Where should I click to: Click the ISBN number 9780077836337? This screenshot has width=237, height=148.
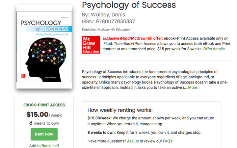115,22
